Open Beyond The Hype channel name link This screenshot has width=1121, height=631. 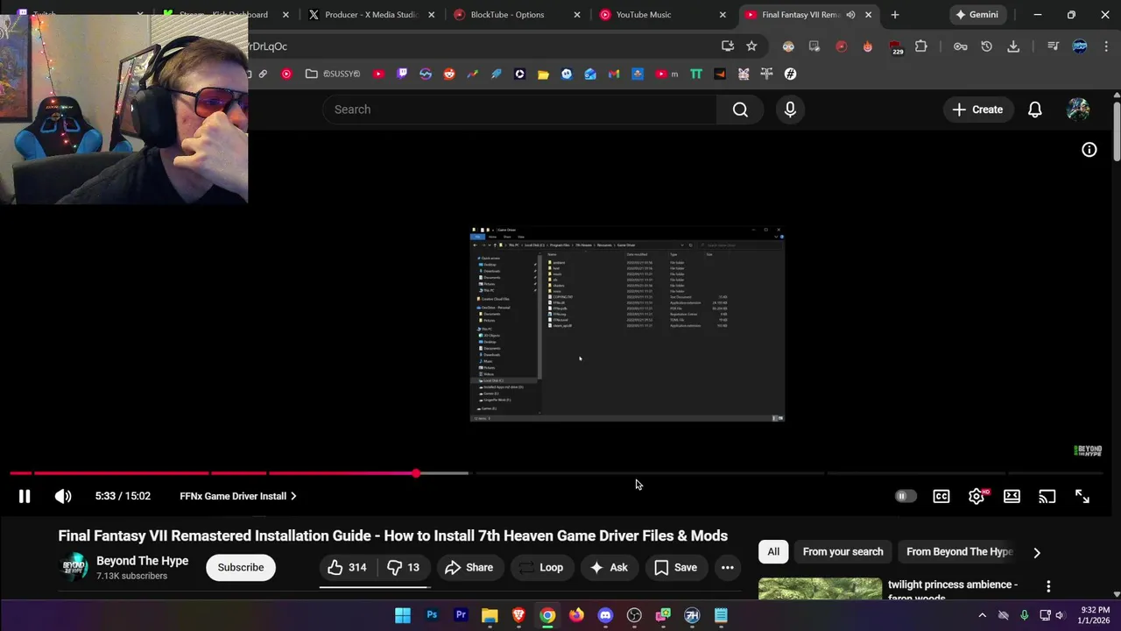[x=142, y=561]
